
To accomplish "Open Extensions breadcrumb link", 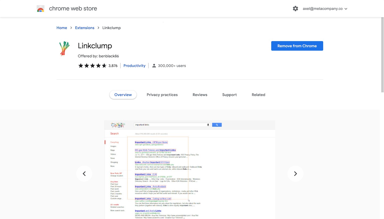I will click(85, 28).
